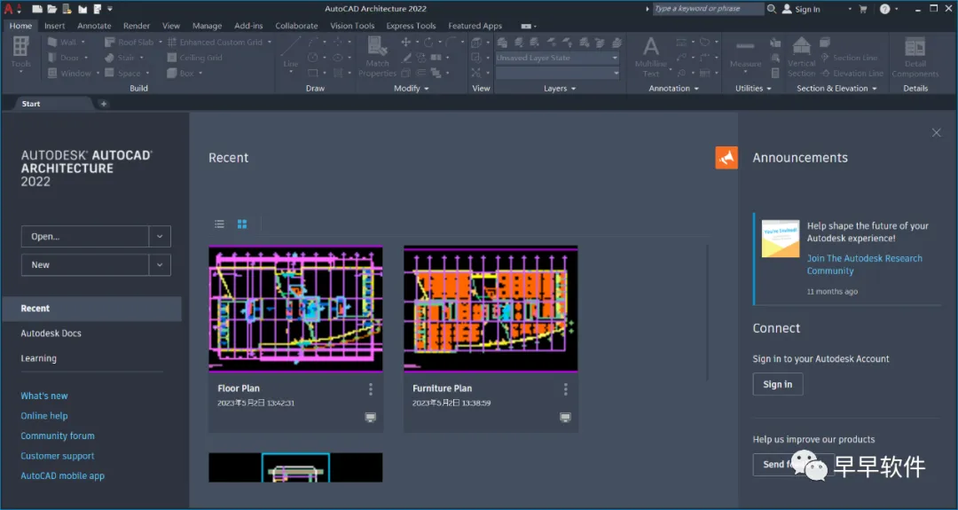This screenshot has height=510, width=958.
Task: Select the Window tool
Action: tap(70, 74)
